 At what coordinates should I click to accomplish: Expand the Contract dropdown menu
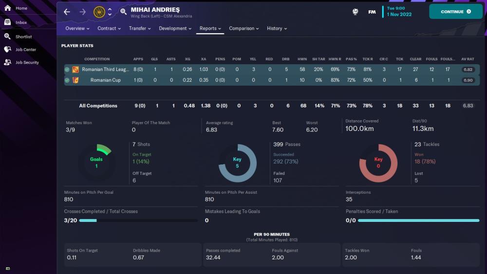point(109,28)
